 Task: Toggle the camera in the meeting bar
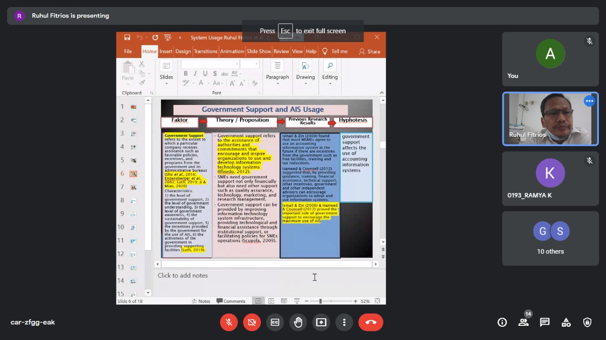252,323
